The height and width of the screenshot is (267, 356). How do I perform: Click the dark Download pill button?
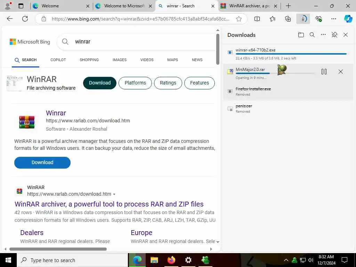pyautogui.click(x=100, y=83)
